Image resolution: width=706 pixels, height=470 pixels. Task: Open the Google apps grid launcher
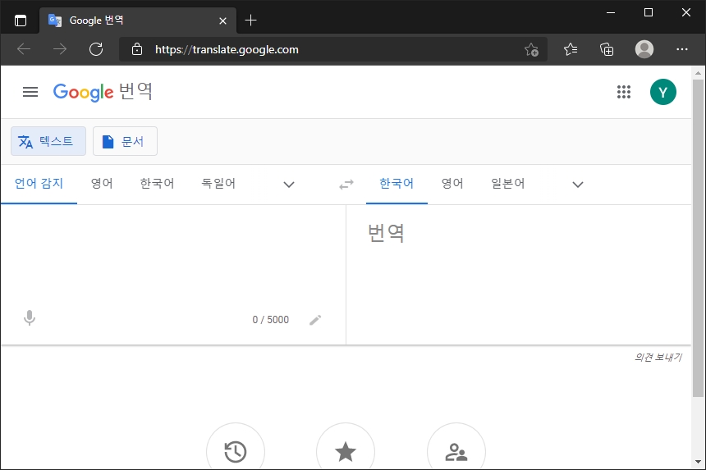pos(624,92)
